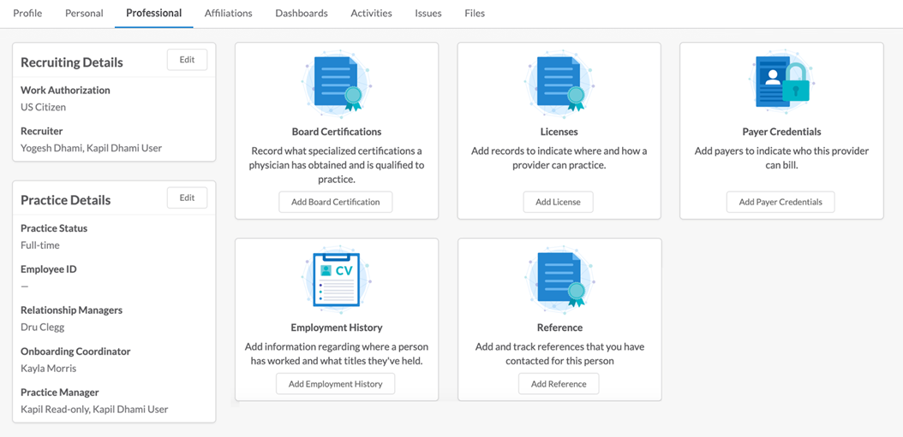
Task: Click the Board Certifications description text
Action: 337,165
